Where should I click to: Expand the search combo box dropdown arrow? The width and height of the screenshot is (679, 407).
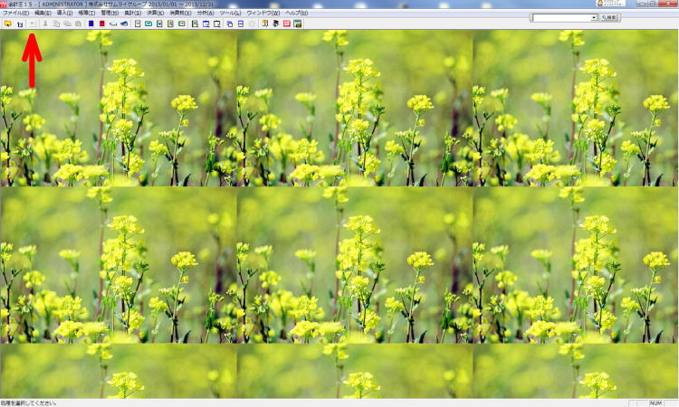[594, 17]
